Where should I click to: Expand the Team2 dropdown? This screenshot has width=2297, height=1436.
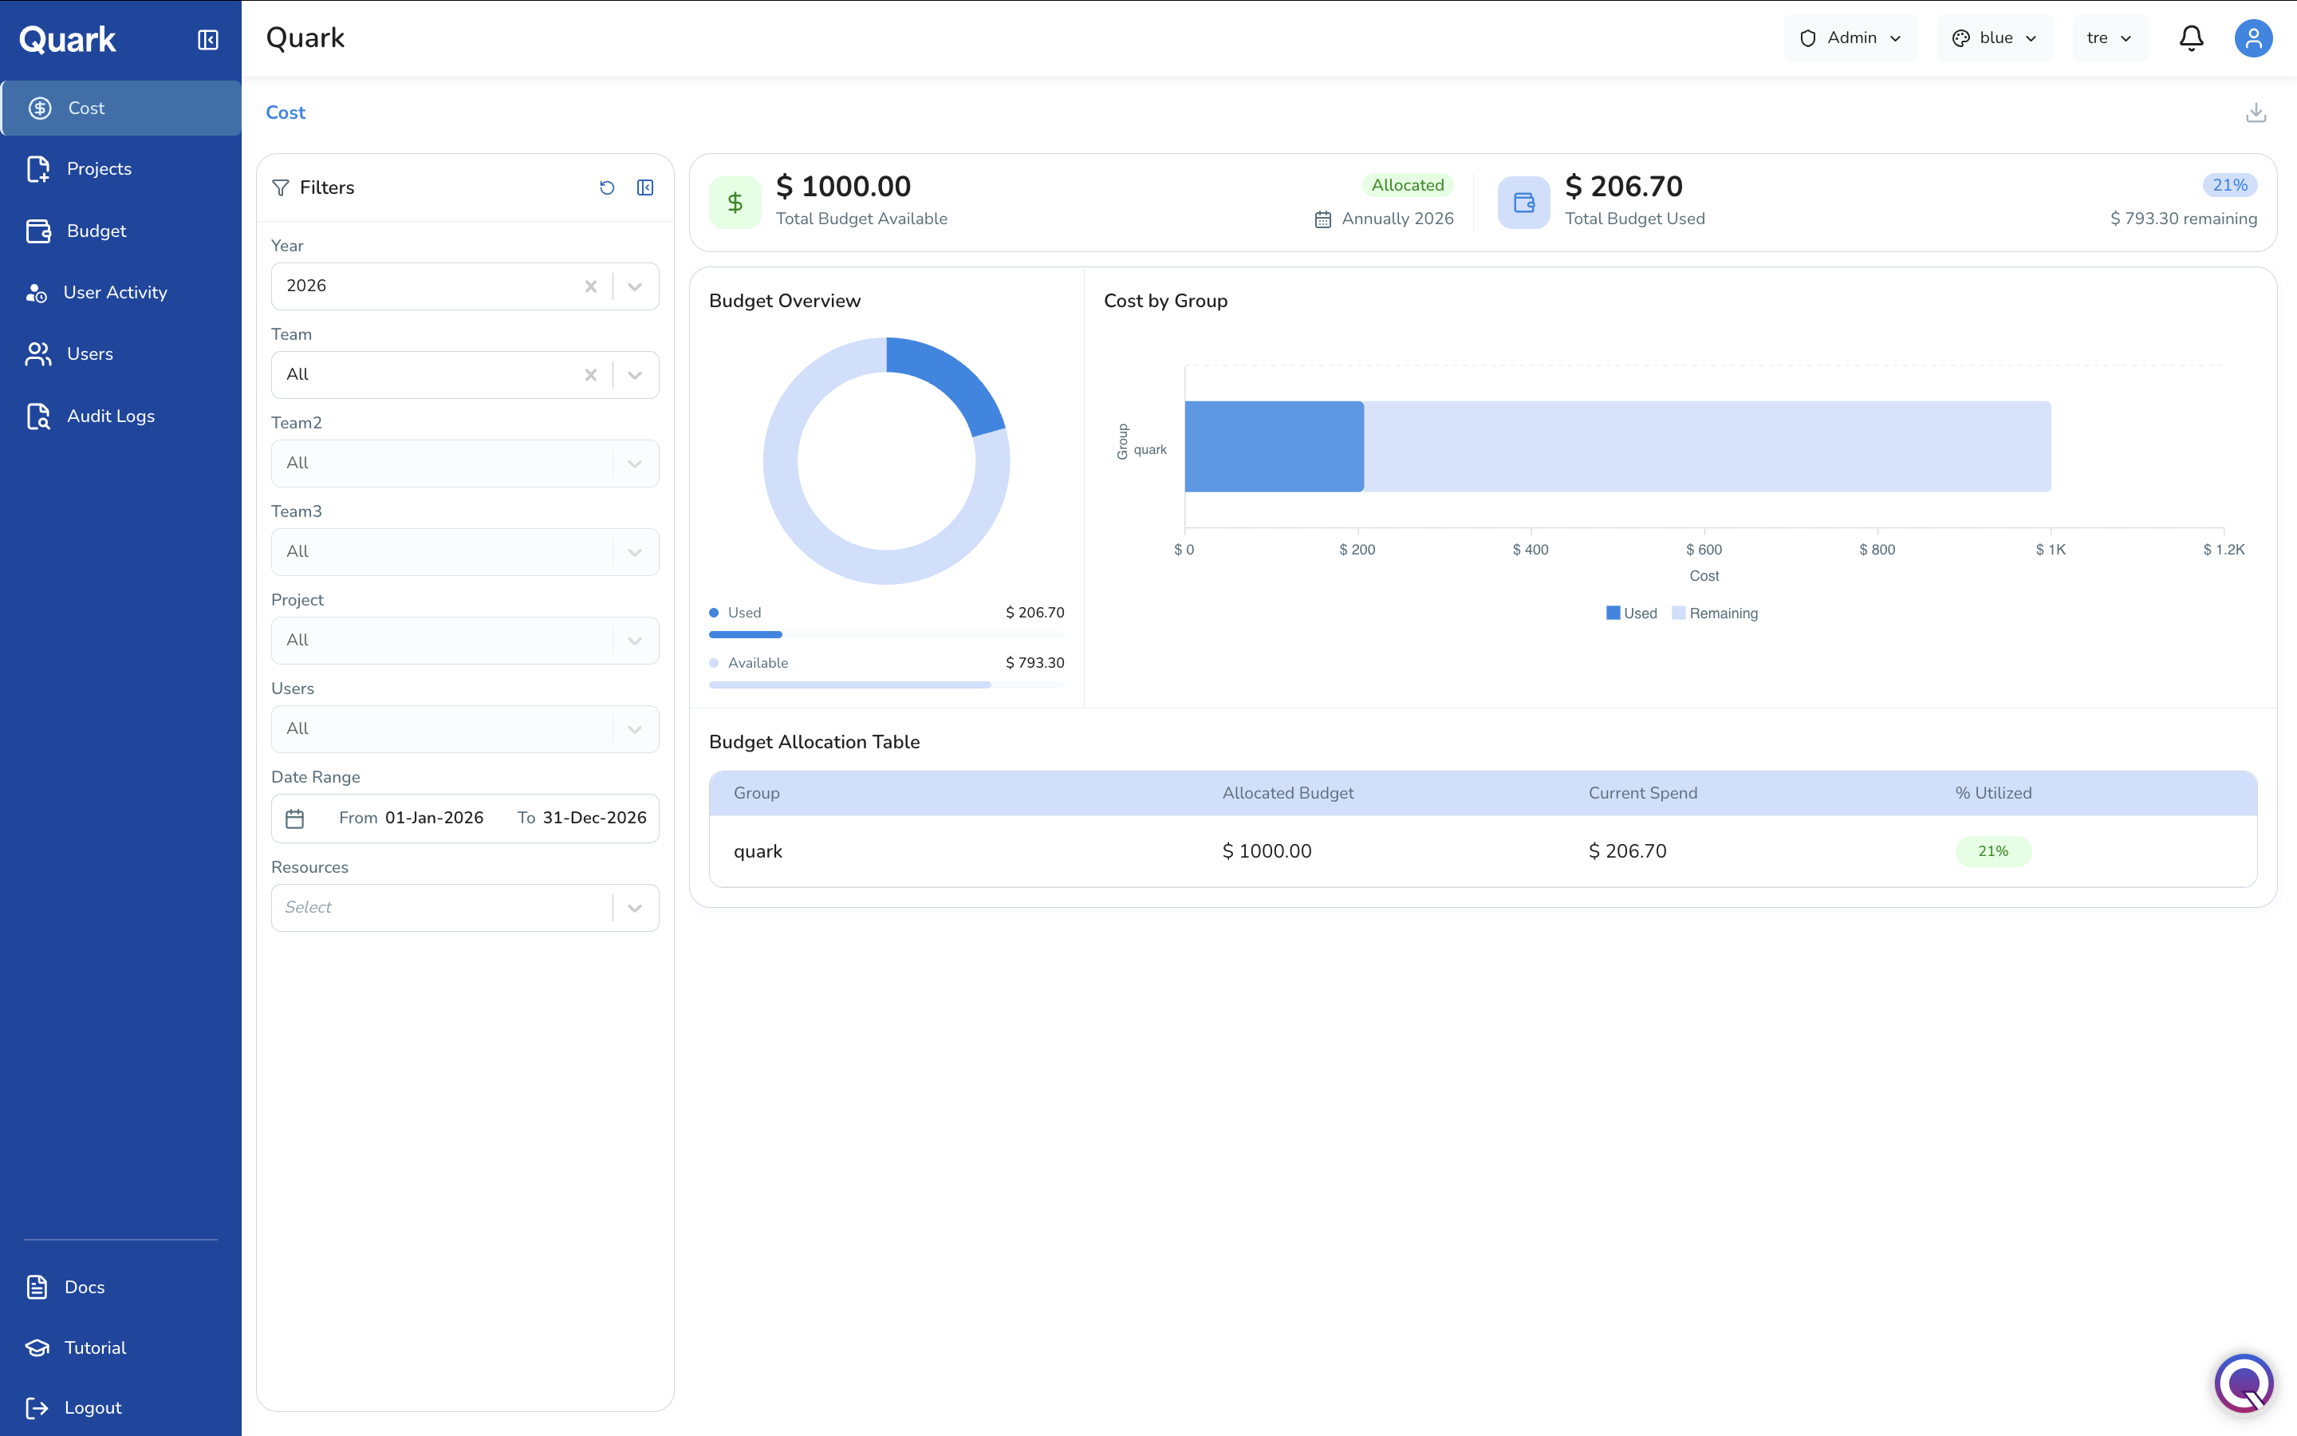click(635, 464)
